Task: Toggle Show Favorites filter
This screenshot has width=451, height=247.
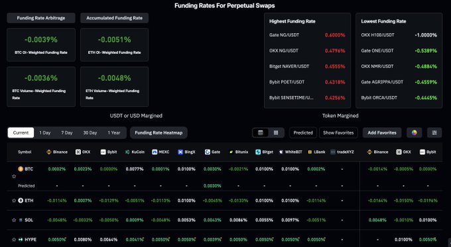Action: pyautogui.click(x=338, y=132)
